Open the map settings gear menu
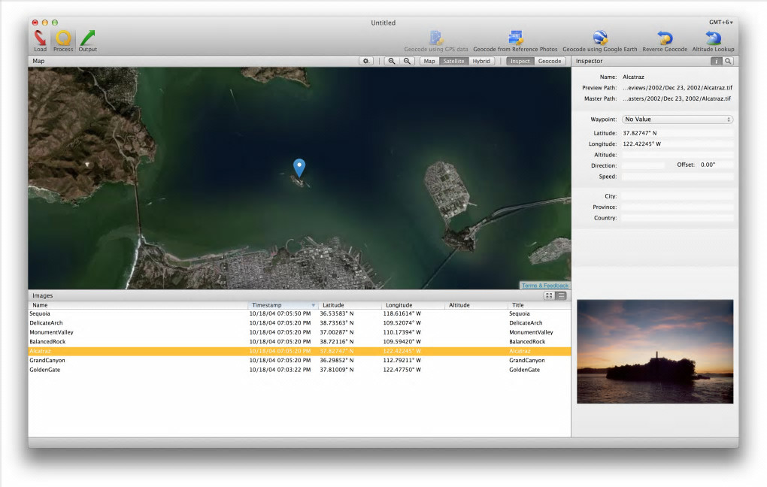Screen dimensions: 767x487 pos(366,61)
